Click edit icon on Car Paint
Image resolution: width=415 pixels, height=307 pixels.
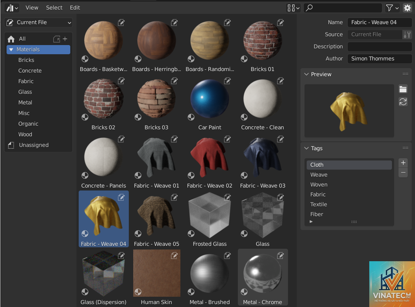[x=227, y=81]
